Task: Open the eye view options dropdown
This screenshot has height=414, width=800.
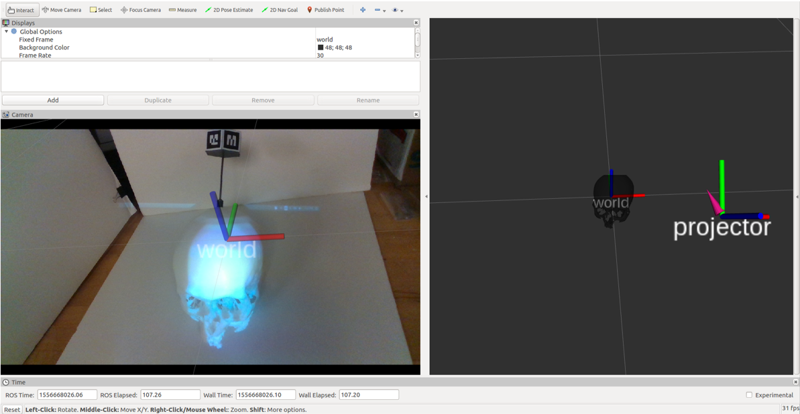Action: point(398,10)
